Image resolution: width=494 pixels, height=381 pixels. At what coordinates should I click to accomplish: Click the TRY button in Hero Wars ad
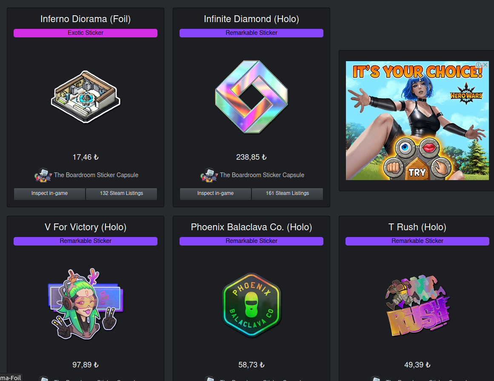pyautogui.click(x=417, y=172)
